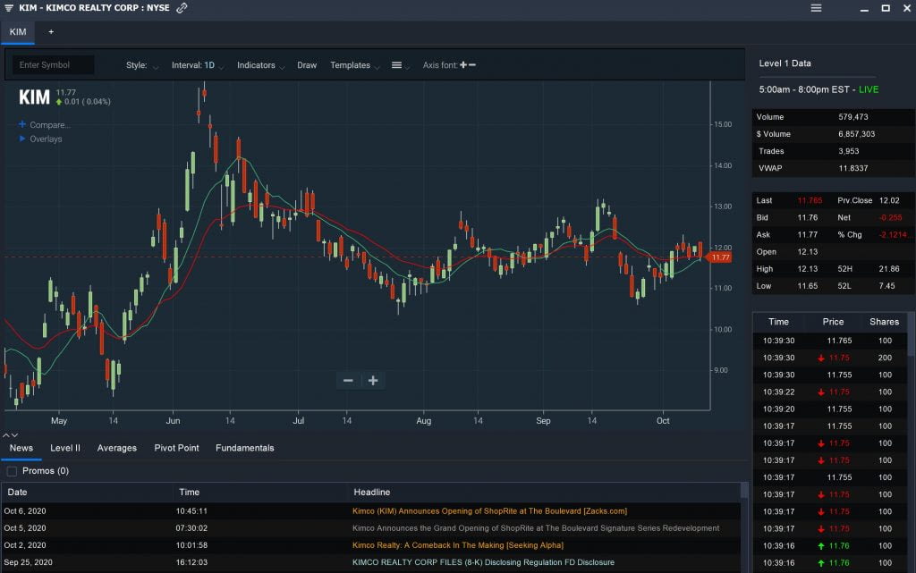
Task: Expand Overlays with the blue triangle
Action: (22, 139)
